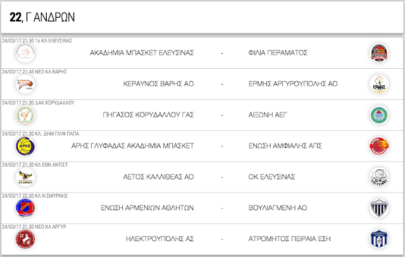
Task: Open the ΚΕΡΑΥΝΟΣ ΒΑΡΗΣ ΑΟ team name
Action: [x=158, y=84]
